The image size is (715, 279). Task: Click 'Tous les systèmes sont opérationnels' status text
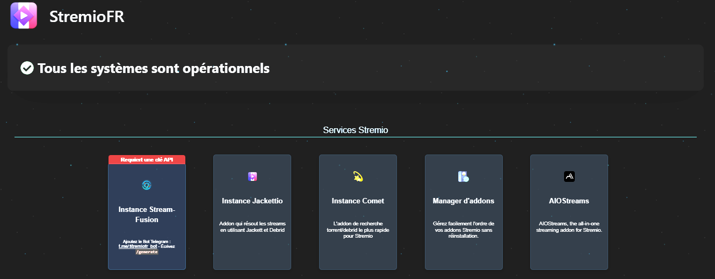coord(154,69)
